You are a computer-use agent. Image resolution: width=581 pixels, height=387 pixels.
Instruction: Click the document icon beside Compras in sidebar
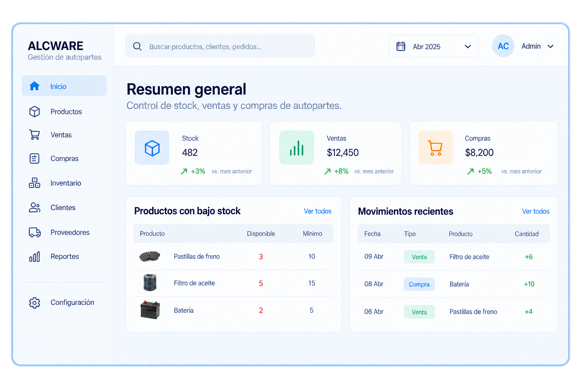click(34, 158)
